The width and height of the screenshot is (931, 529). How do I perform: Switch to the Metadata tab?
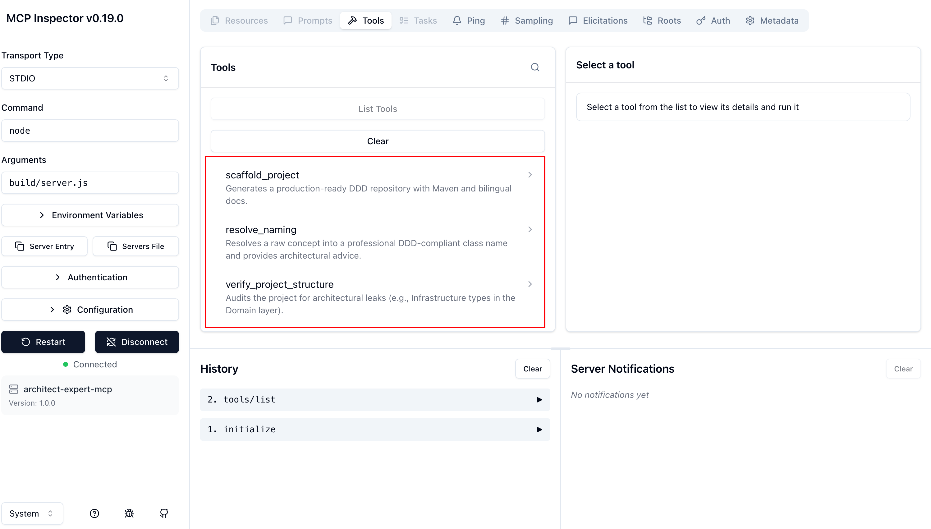pos(772,21)
